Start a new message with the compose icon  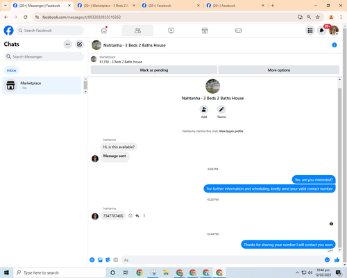[79, 44]
